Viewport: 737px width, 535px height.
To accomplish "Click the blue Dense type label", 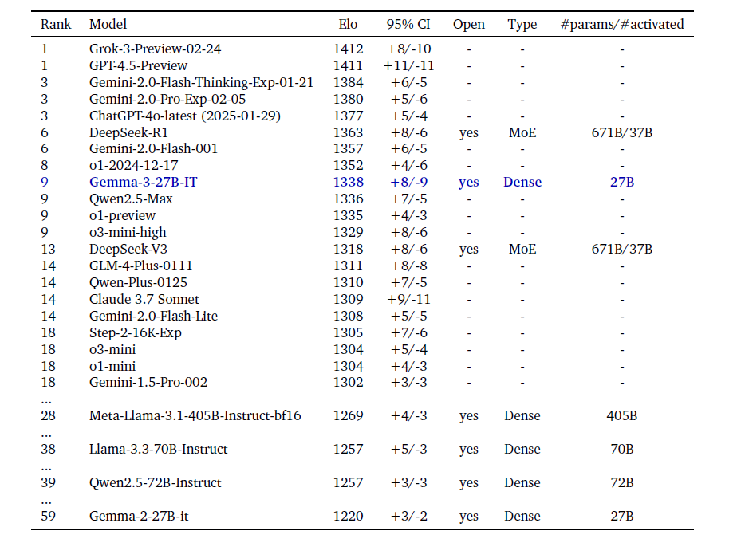I will (522, 183).
